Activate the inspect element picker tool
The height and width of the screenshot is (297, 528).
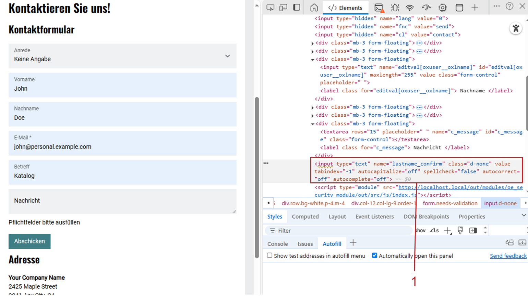[x=270, y=8]
